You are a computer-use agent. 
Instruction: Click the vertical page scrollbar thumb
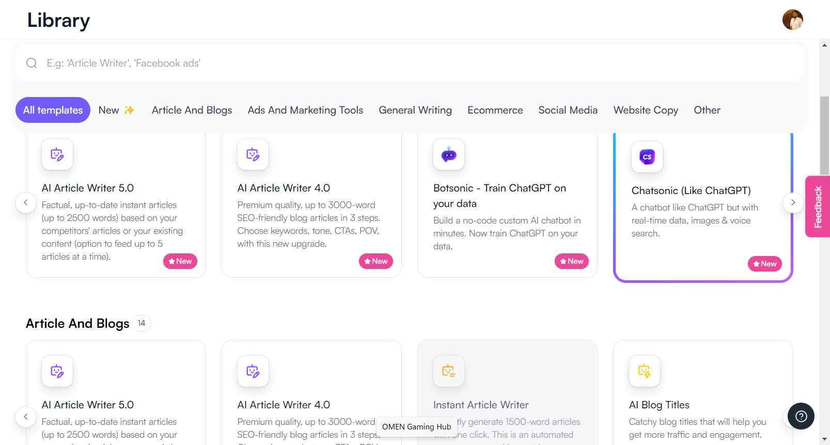tap(824, 134)
